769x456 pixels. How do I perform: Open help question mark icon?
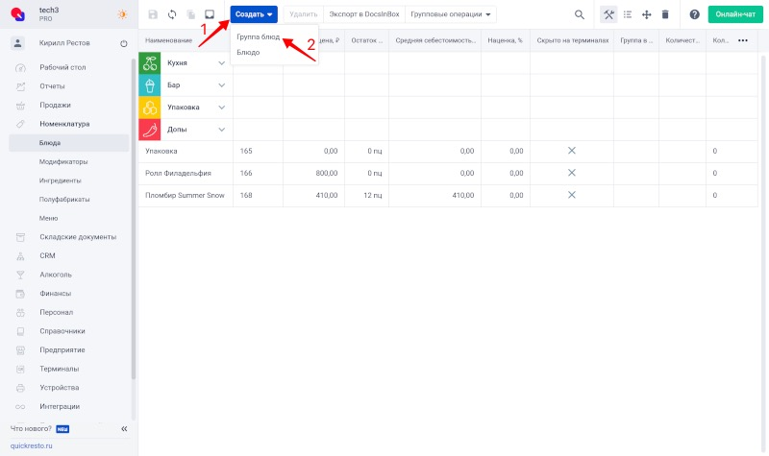694,14
